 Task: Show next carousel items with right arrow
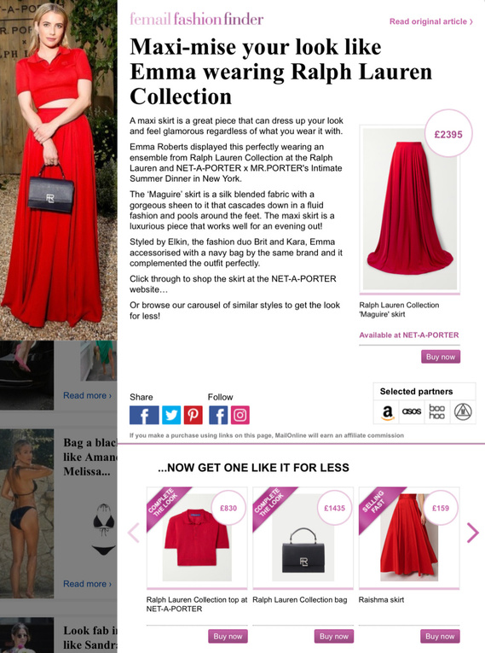point(472,533)
